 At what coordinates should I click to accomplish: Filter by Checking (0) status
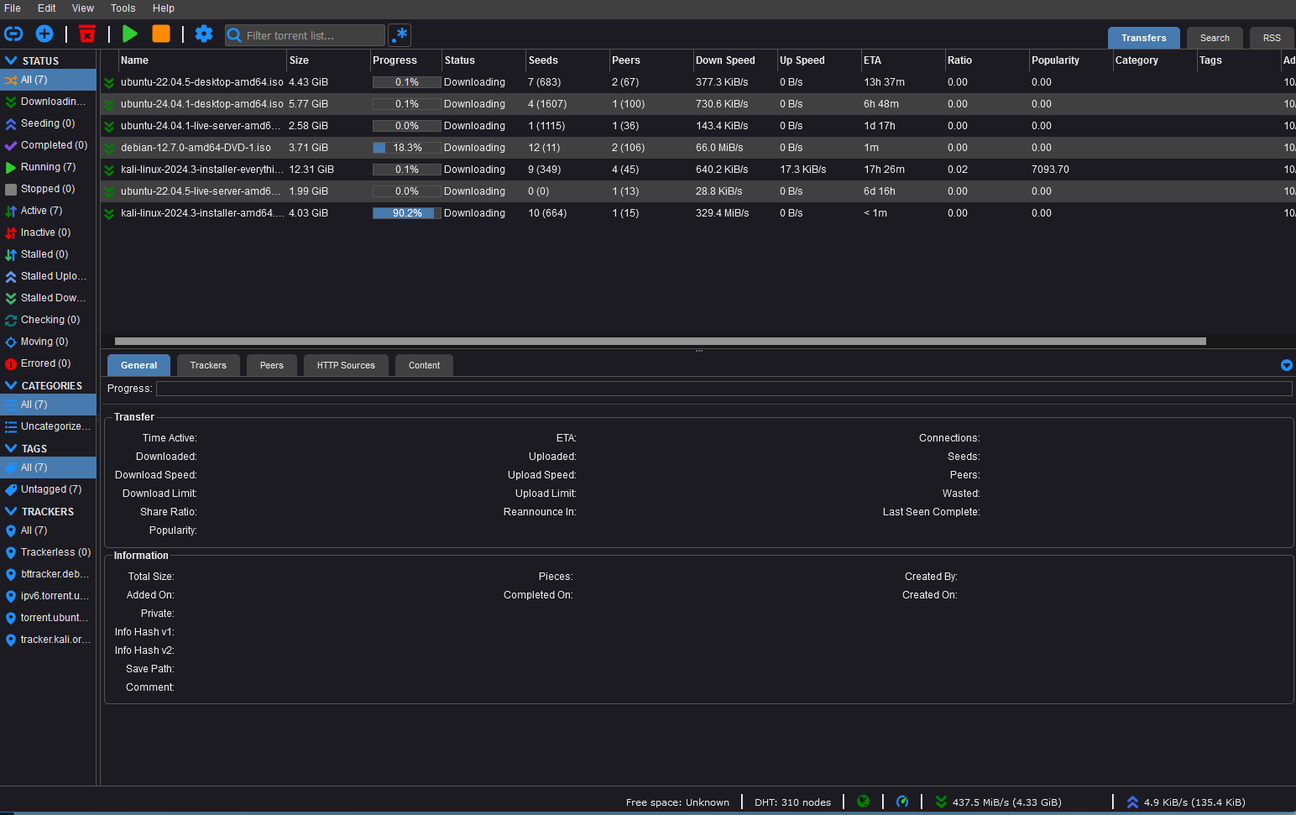point(48,320)
